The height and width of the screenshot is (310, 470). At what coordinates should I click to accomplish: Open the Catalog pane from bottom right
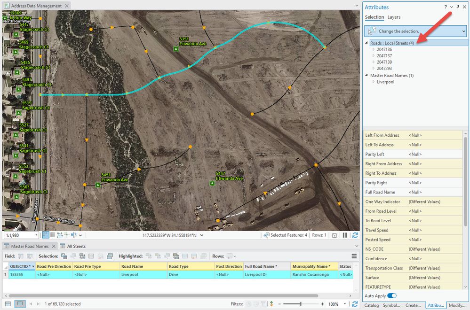point(371,305)
